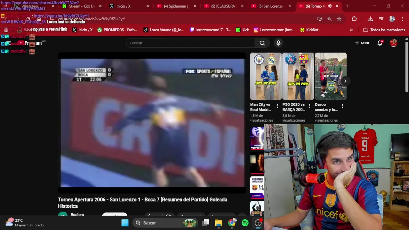The image size is (409, 230).
Task: Open Chrome extensions puzzle icon
Action: click(x=354, y=19)
